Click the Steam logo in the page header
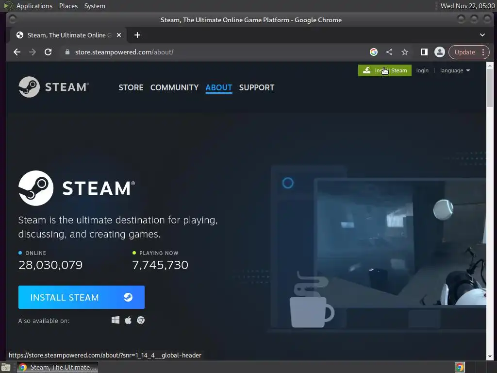The width and height of the screenshot is (497, 373). point(53,87)
